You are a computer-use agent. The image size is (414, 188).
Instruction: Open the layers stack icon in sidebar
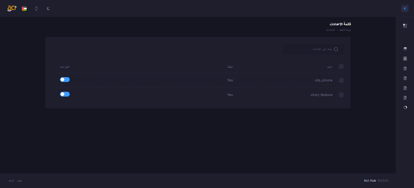405,49
